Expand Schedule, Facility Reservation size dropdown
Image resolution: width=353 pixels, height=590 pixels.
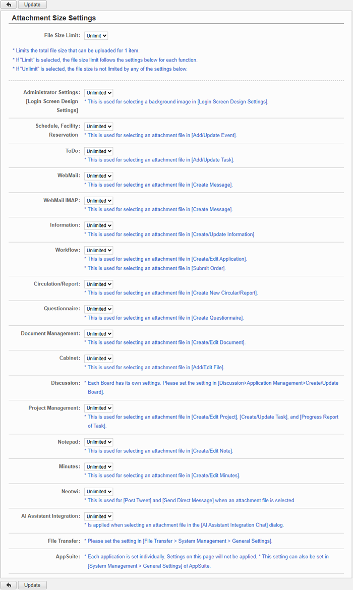99,127
